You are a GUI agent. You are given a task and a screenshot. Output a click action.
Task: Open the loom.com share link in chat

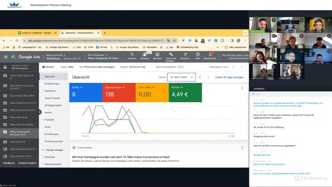[282, 174]
